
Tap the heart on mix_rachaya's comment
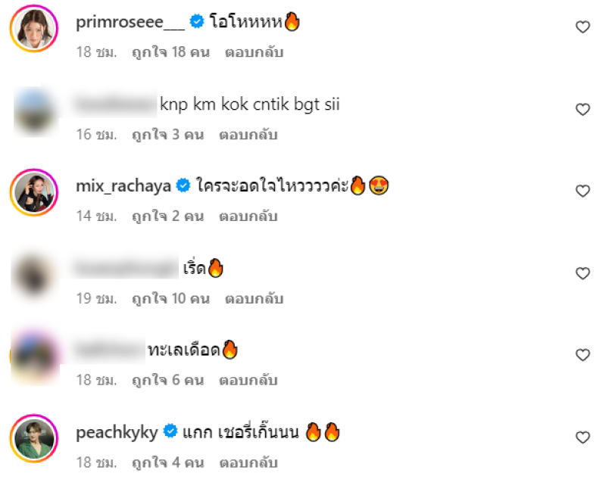(x=583, y=192)
